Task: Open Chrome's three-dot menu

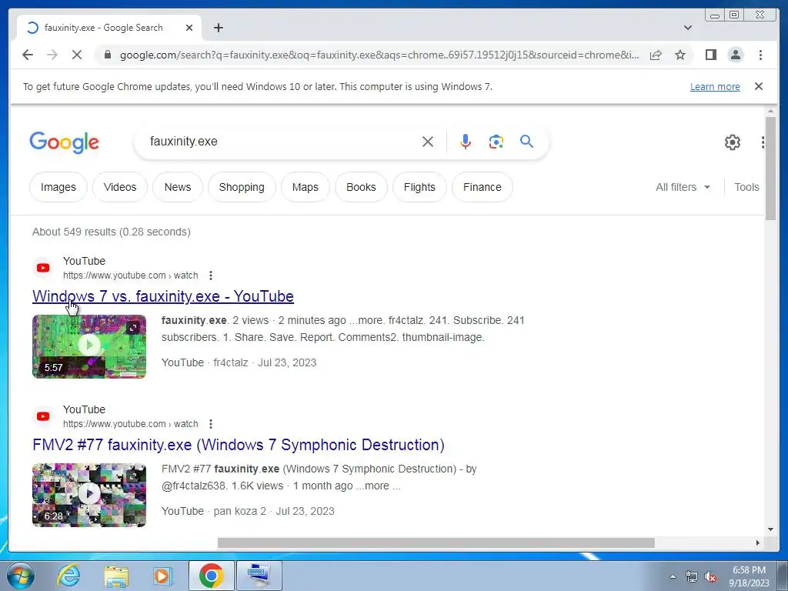Action: click(760, 55)
